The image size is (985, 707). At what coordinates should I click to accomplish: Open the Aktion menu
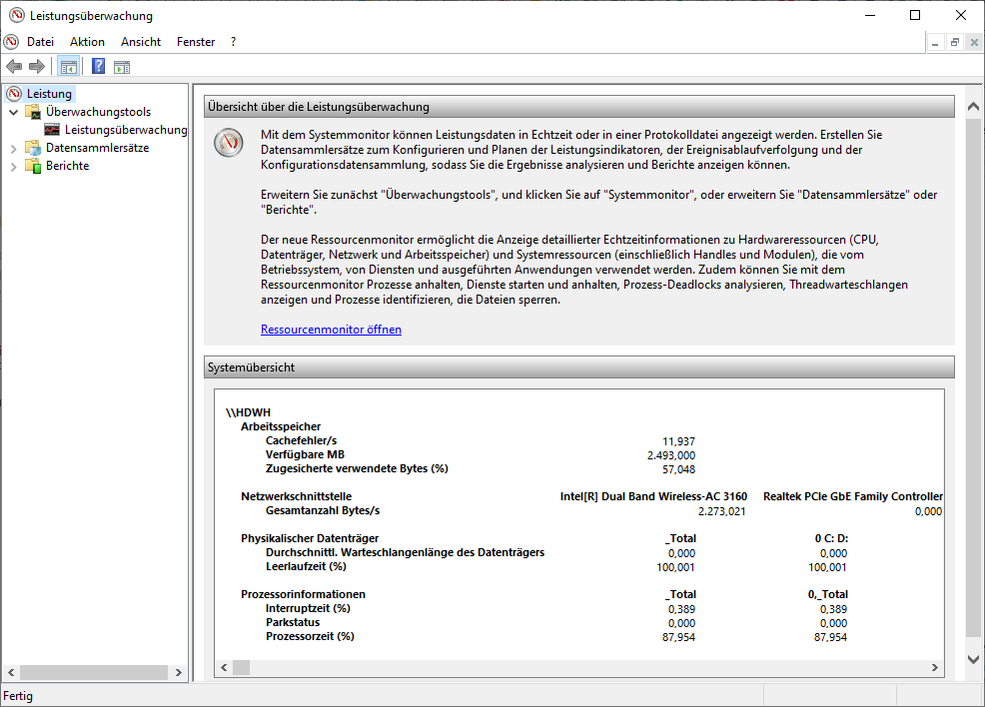[x=87, y=42]
